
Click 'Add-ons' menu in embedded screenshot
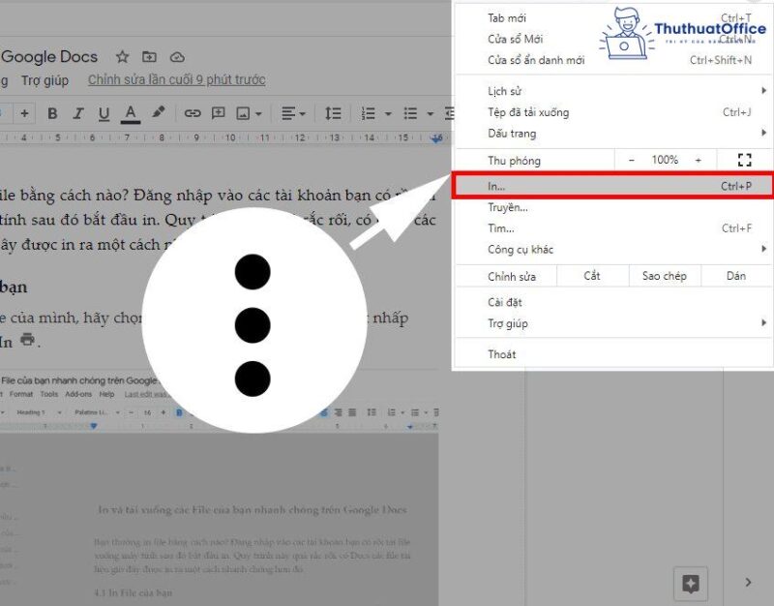[78, 394]
